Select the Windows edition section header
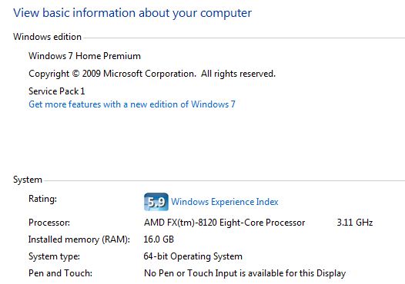 [x=47, y=37]
